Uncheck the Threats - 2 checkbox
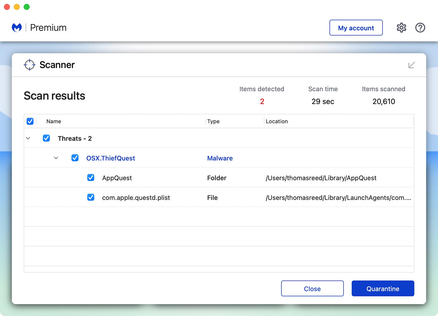Viewport: 438px width, 316px height. 46,138
